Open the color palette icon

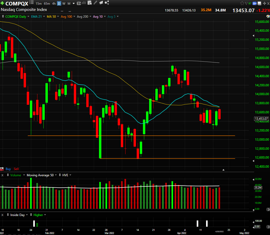pyautogui.click(x=268, y=16)
